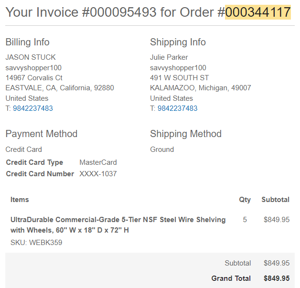Click the invoice number 000095493 in heading
Screen dimensions: 300x288
[123, 12]
